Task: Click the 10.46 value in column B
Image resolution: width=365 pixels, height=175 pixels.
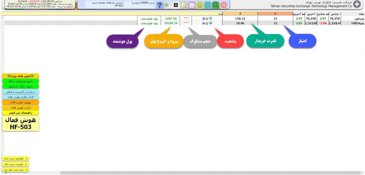Action: tap(240, 23)
